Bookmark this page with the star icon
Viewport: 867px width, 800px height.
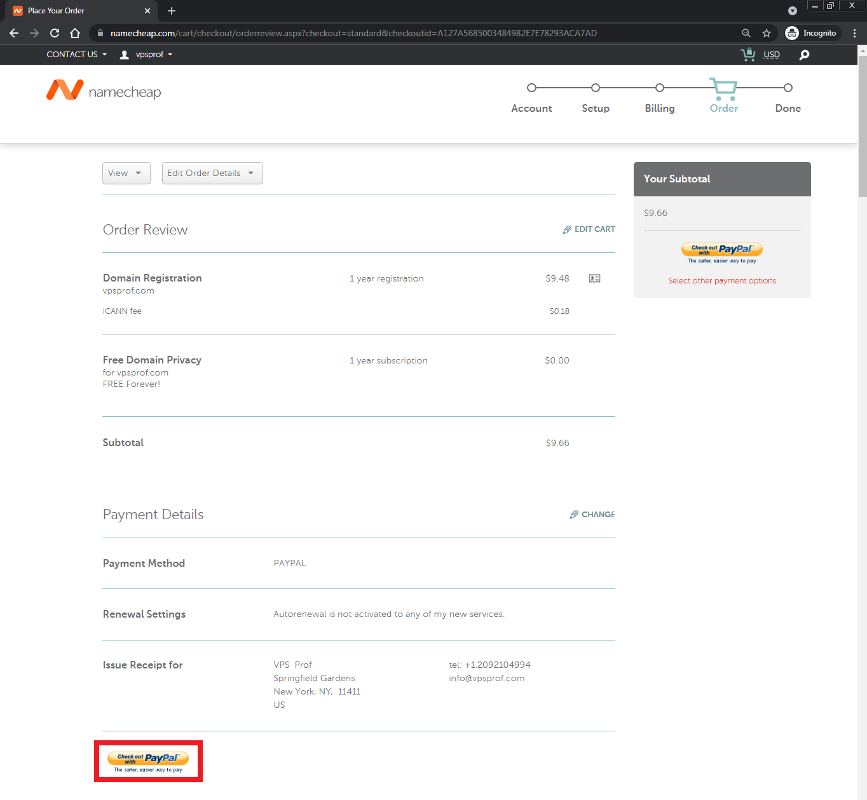[767, 33]
